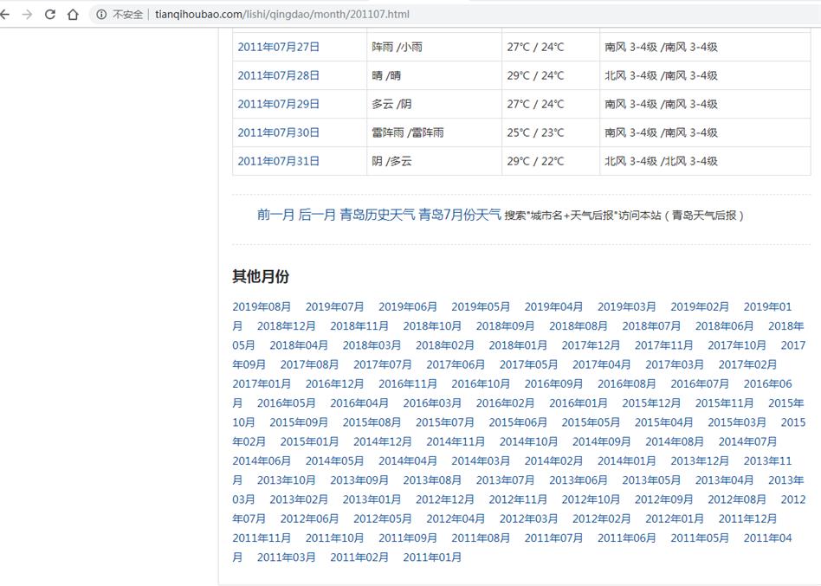Image resolution: width=821 pixels, height=586 pixels.
Task: Open the 2017年12月 month link
Action: [x=592, y=345]
